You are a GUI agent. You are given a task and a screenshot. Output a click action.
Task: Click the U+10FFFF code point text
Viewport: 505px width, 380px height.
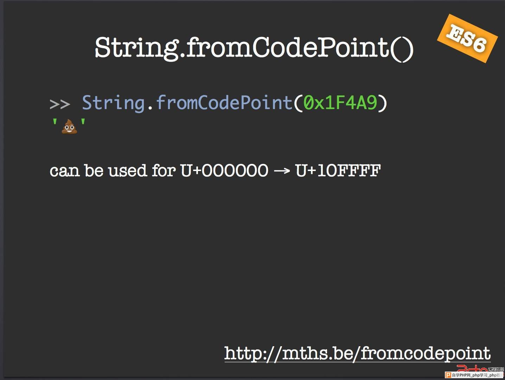pos(338,171)
